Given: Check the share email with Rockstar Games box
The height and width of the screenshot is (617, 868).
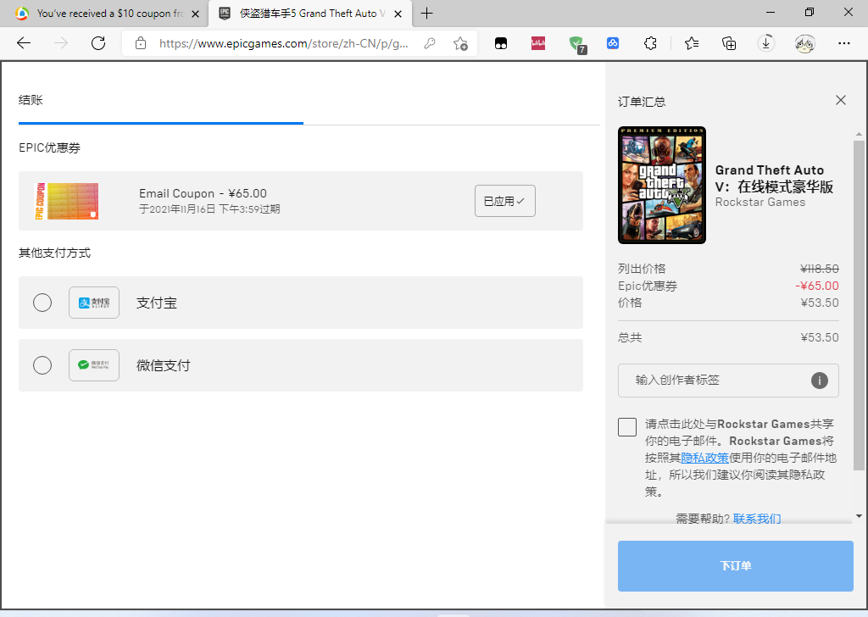Looking at the screenshot, I should (627, 427).
